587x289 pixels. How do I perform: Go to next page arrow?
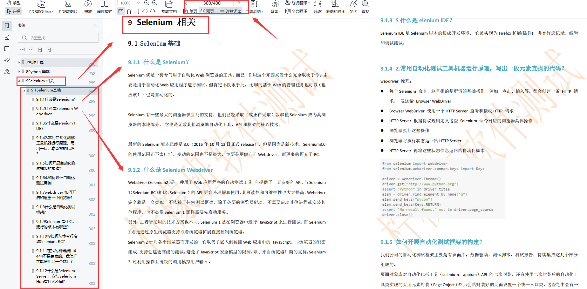pyautogui.click(x=239, y=3)
